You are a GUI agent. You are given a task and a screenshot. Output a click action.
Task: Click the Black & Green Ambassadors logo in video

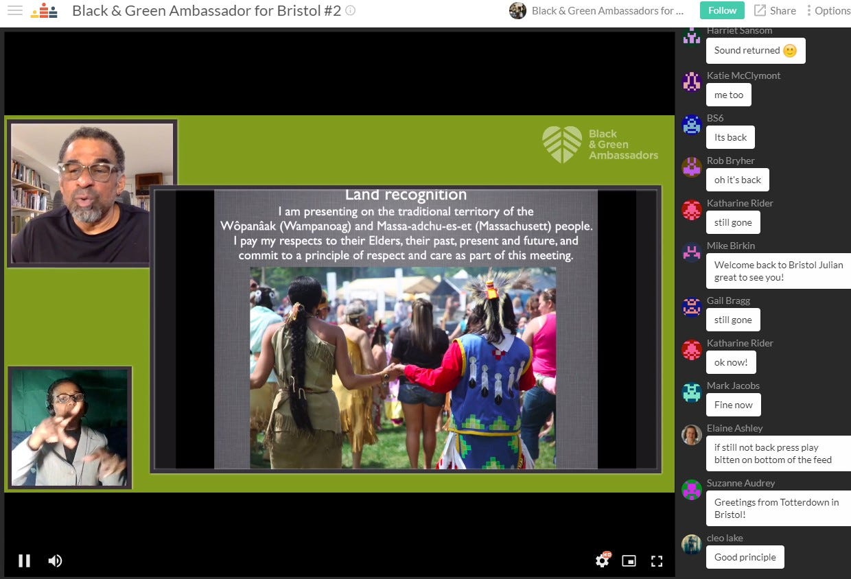point(600,144)
